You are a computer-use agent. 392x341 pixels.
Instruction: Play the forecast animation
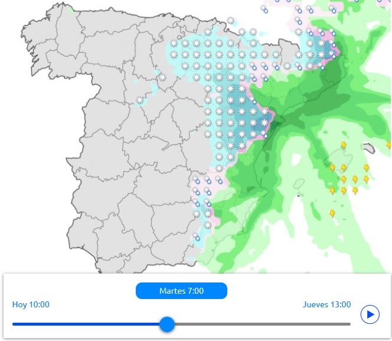click(370, 314)
